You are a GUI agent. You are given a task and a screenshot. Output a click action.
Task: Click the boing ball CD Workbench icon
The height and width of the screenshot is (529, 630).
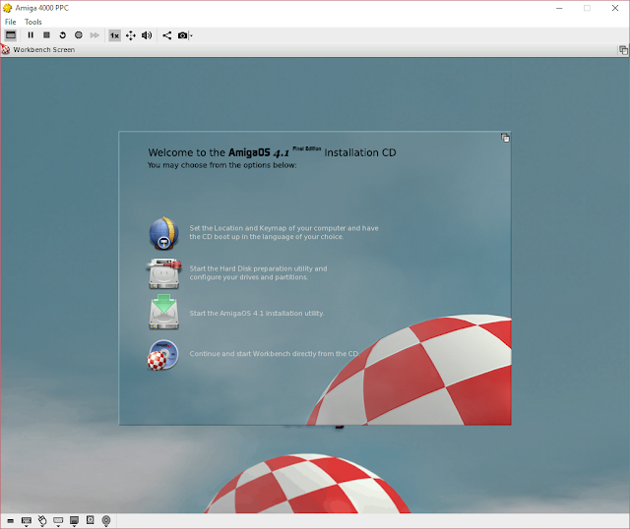click(162, 355)
